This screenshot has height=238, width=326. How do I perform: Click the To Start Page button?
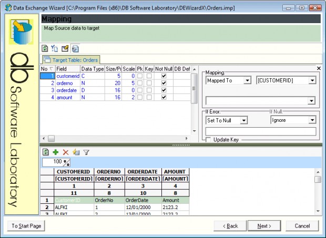click(x=26, y=226)
